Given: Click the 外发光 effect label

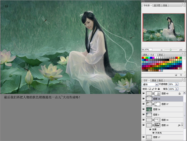Looking at the screenshot, I should coord(158,133).
